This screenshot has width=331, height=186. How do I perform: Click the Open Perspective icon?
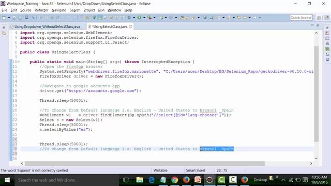(x=319, y=18)
